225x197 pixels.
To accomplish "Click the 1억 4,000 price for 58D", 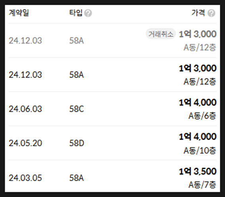I will 198,137.
